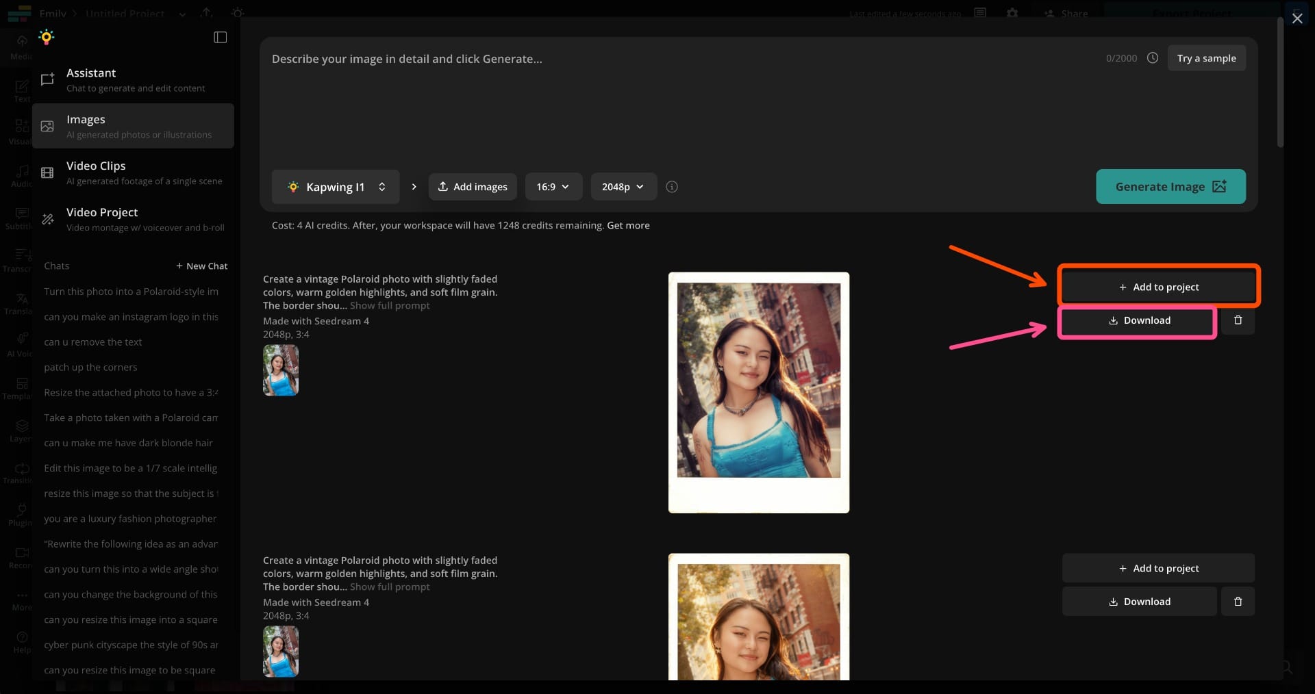Click the lightbulb AI icon above Assistant

pos(47,37)
